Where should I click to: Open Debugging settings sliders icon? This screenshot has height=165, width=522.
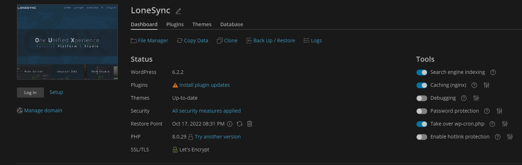[x=476, y=98]
